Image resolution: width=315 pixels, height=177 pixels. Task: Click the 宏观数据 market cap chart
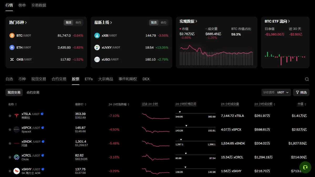217,55
